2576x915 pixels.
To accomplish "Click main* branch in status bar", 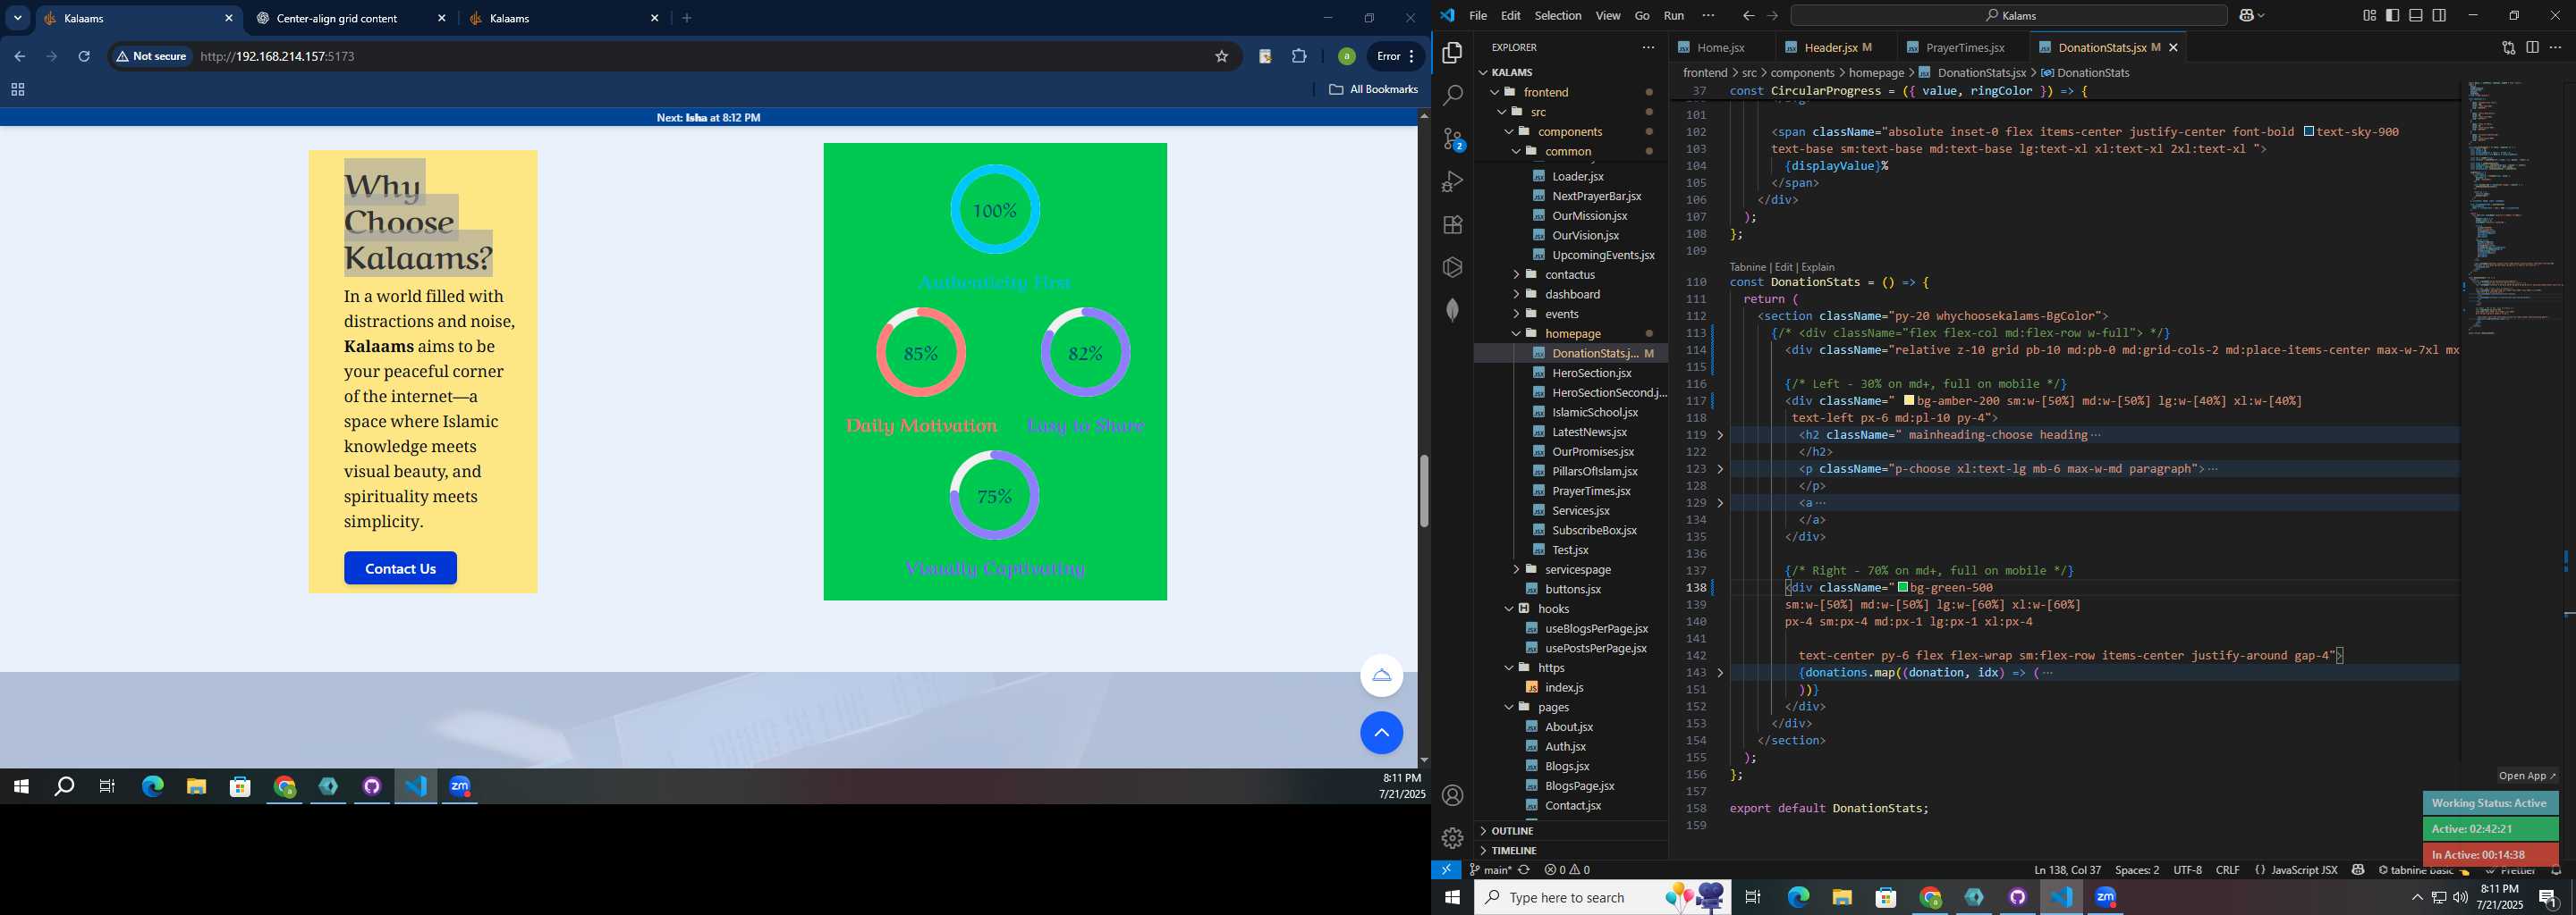I will click(1490, 870).
